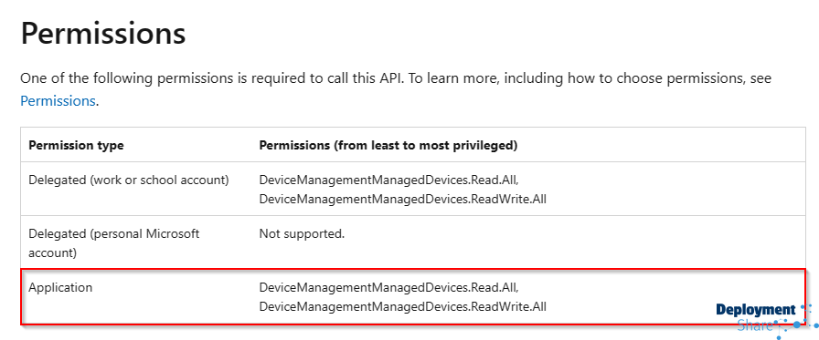Select the 'Permission type' column header
The height and width of the screenshot is (340, 819).
(76, 145)
